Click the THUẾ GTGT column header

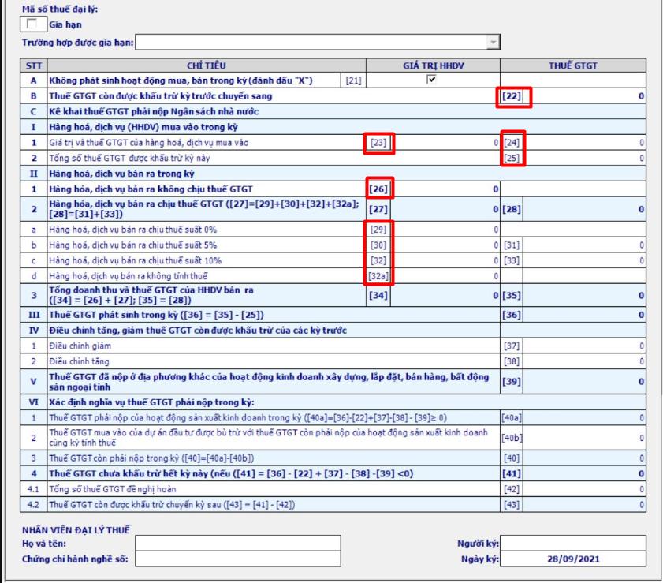point(573,65)
